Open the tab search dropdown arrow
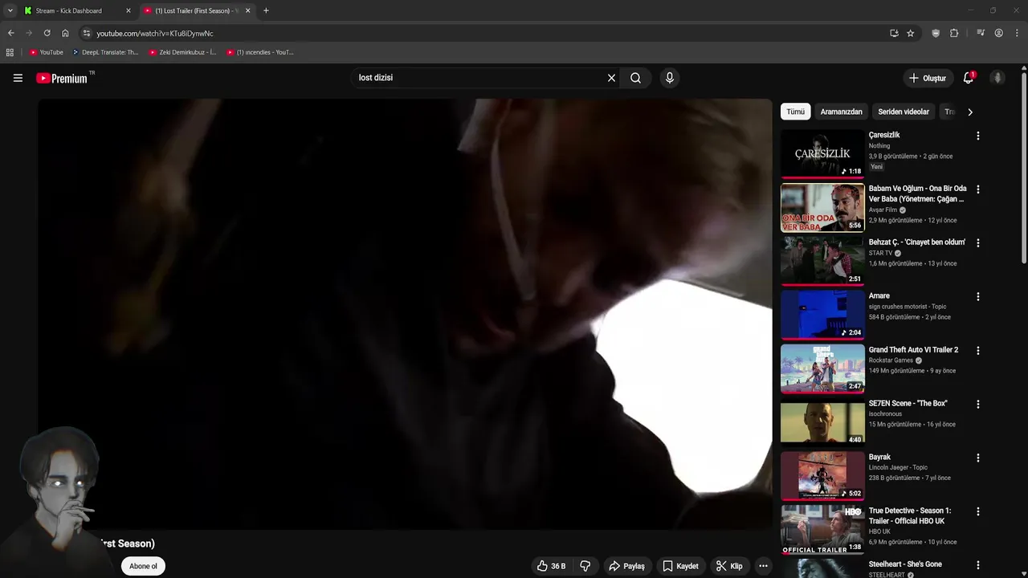 tap(10, 10)
